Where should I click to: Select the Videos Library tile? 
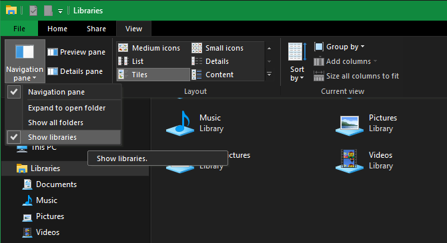coord(364,160)
